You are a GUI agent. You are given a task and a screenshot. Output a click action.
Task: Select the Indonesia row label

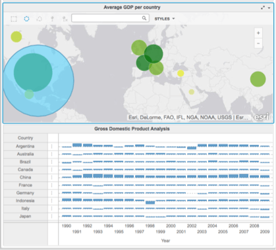click(x=25, y=201)
